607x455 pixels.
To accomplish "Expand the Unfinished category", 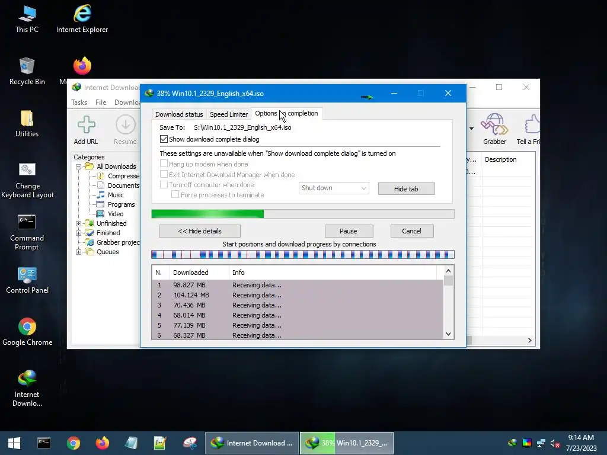I will tap(79, 223).
